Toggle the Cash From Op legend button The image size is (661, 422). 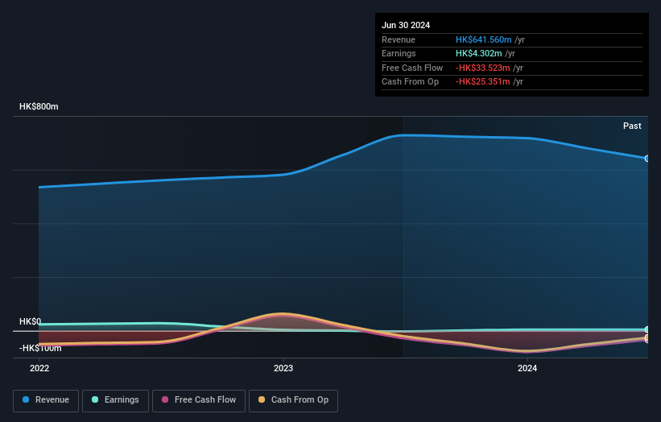click(x=293, y=400)
